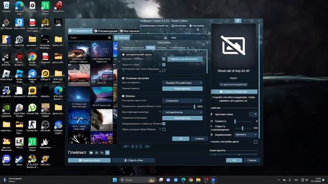Viewport: 328px width, 184px height.
Task: Click Редактировать button for Горячие клавиши
Action: 182,88
